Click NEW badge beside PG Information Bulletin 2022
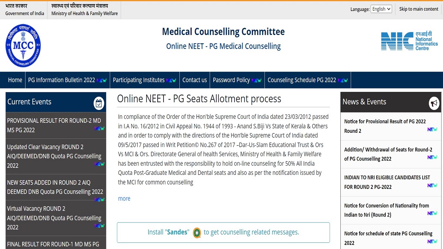 (102, 80)
